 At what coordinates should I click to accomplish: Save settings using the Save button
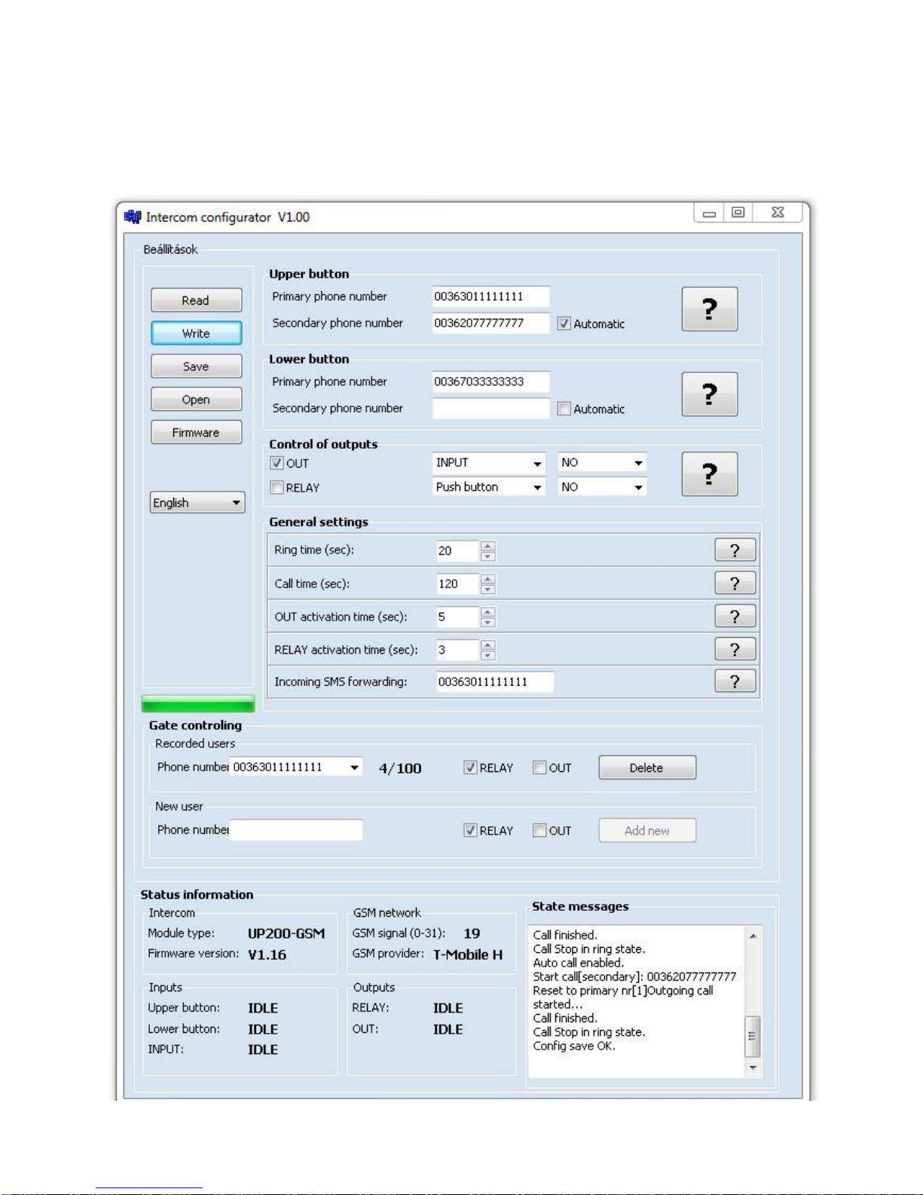196,366
